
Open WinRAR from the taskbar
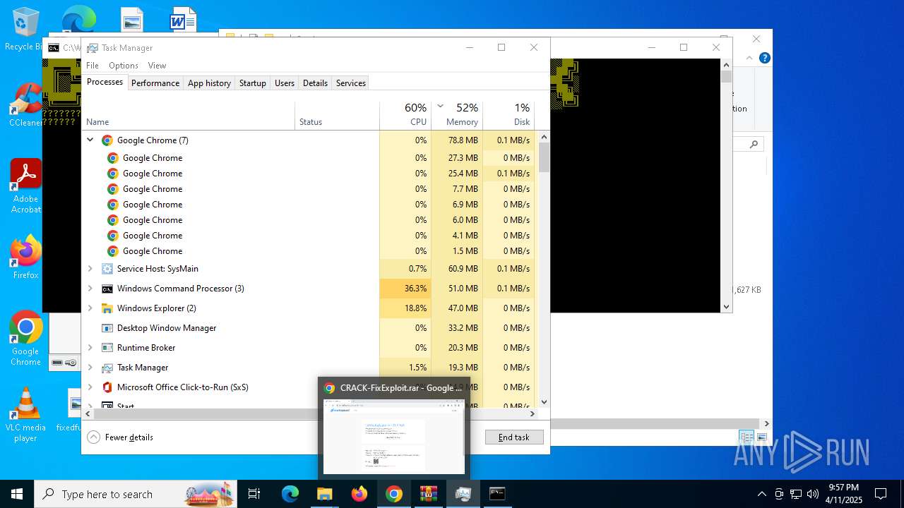[429, 494]
